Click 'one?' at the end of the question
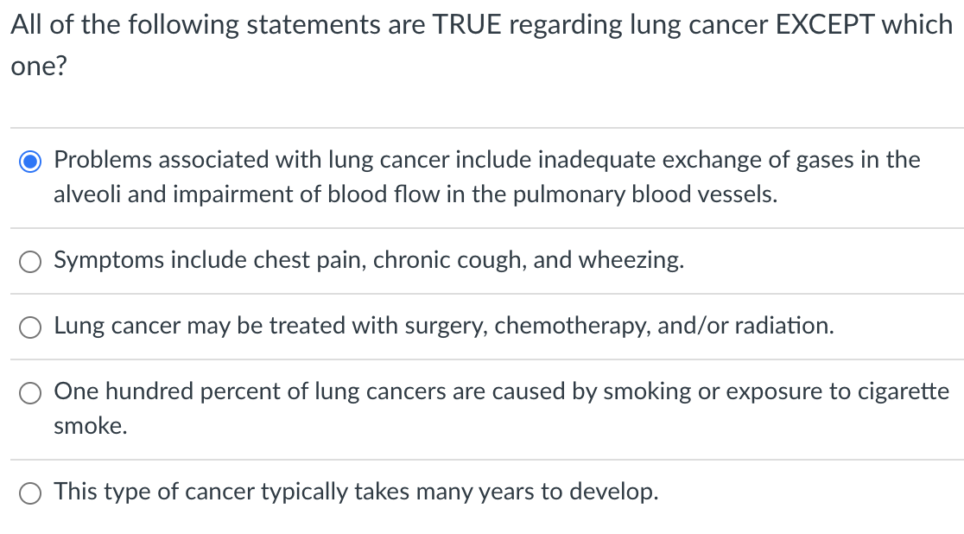This screenshot has width=964, height=534. tap(39, 66)
